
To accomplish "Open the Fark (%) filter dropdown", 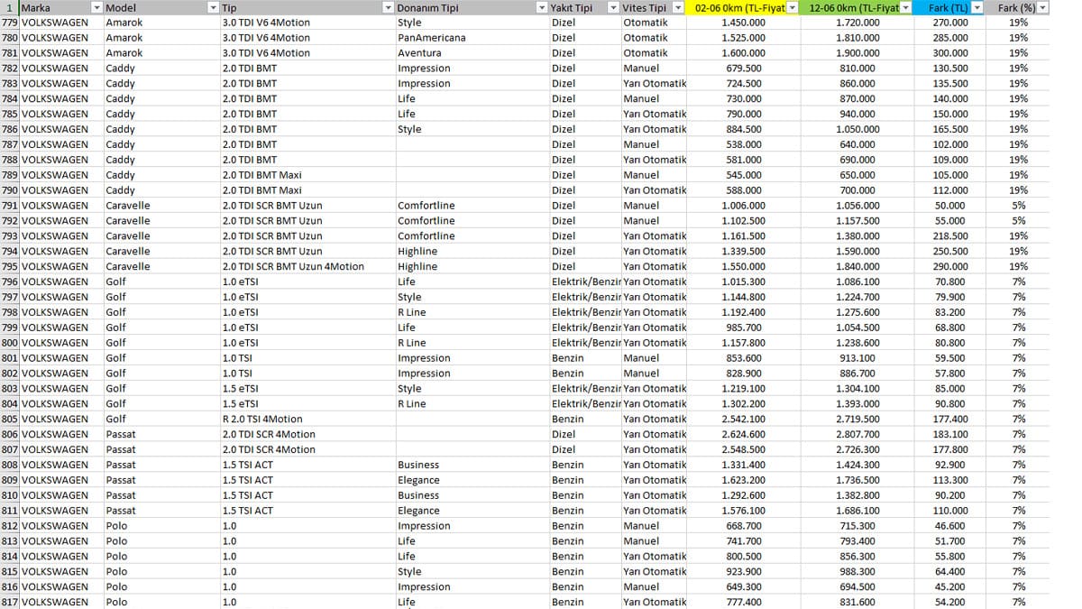I will click(1043, 7).
